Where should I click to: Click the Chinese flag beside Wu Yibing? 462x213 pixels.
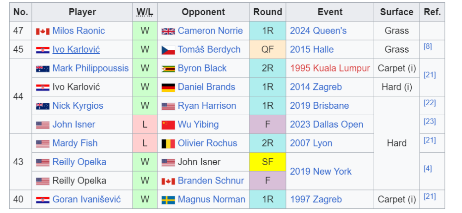[x=168, y=125]
